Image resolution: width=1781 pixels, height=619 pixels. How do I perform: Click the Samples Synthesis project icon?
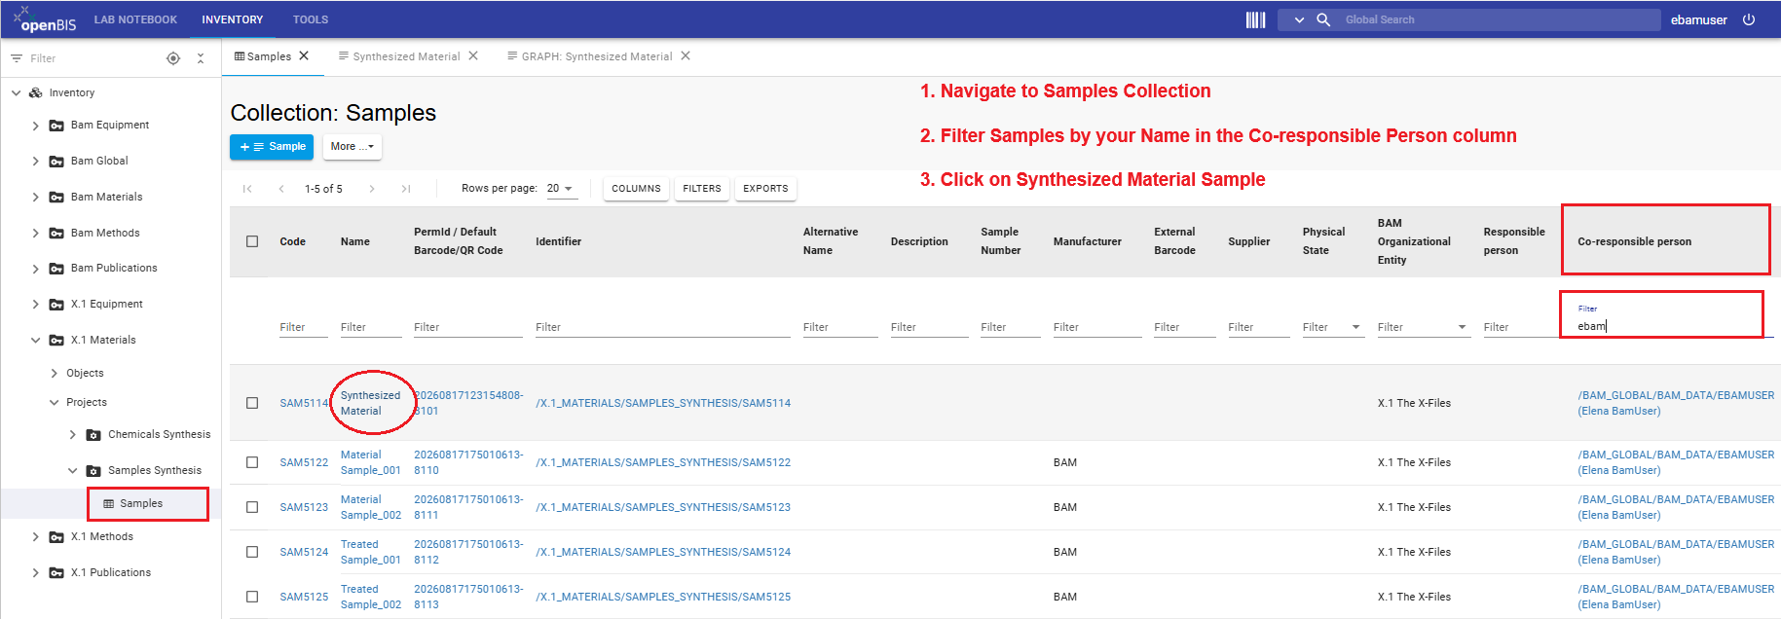[93, 471]
